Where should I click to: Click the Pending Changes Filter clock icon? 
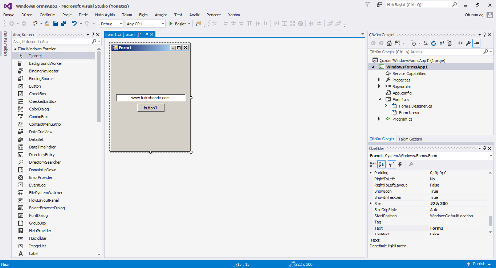[x=413, y=43]
